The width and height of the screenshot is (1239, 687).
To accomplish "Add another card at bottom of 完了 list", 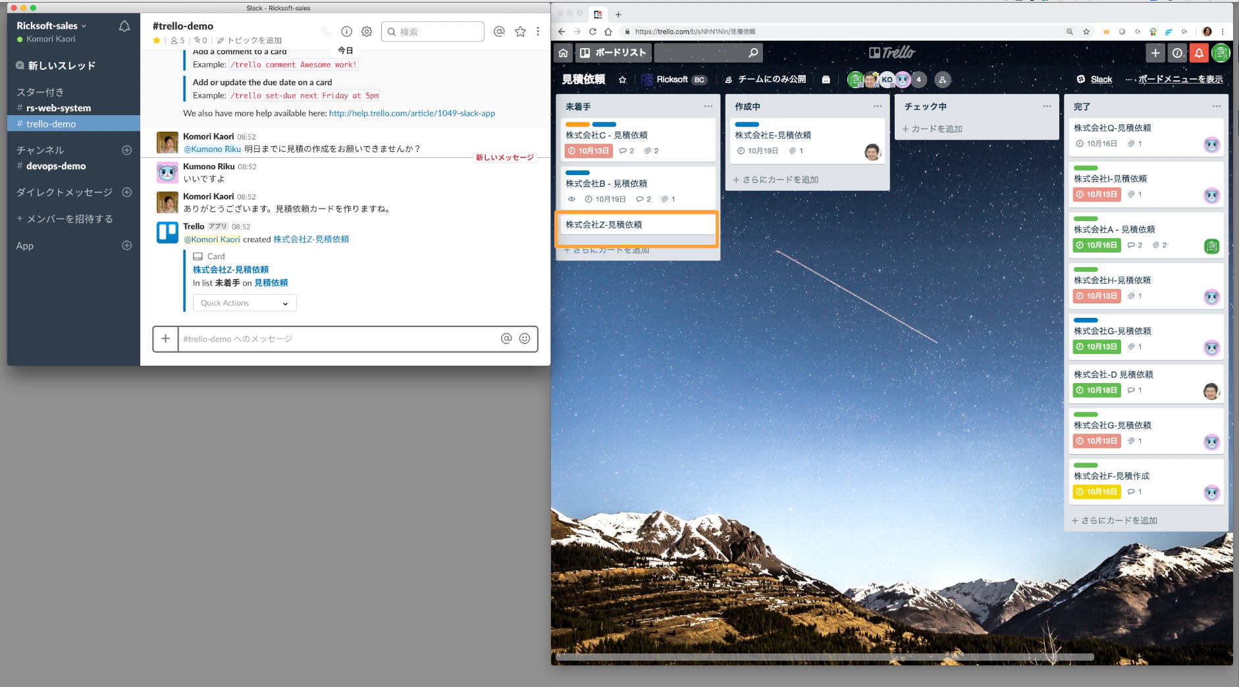I will (1115, 521).
